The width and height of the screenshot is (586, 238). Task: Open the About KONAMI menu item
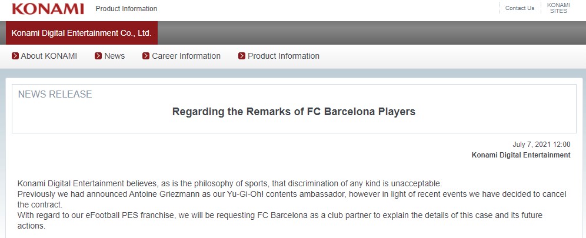tap(49, 56)
